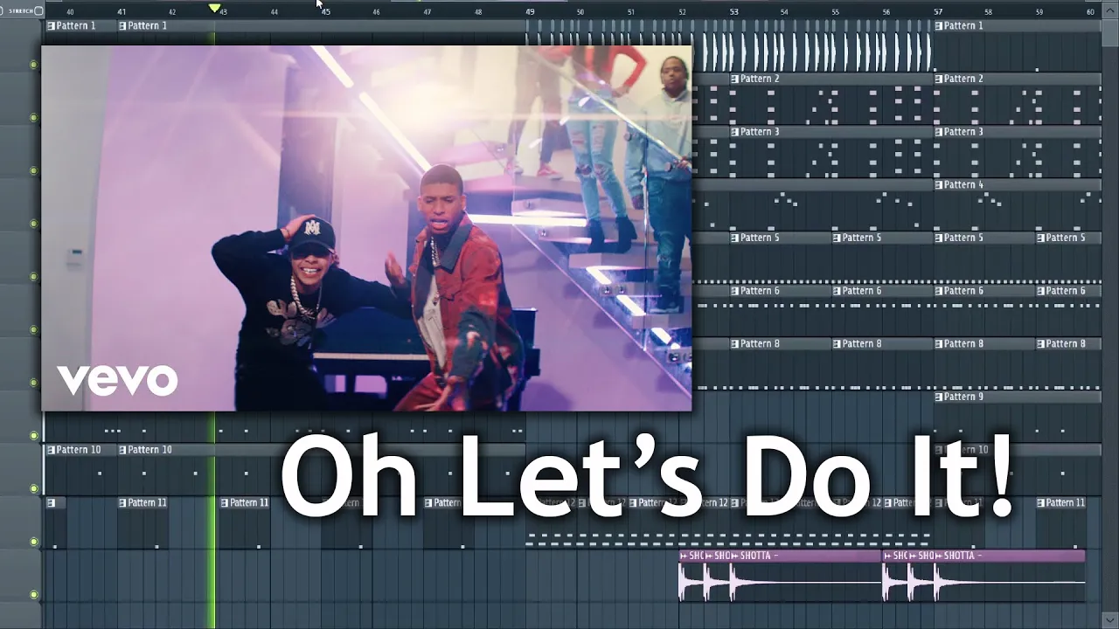Open the piano icon on Pattern 3 at bar 57

[939, 132]
